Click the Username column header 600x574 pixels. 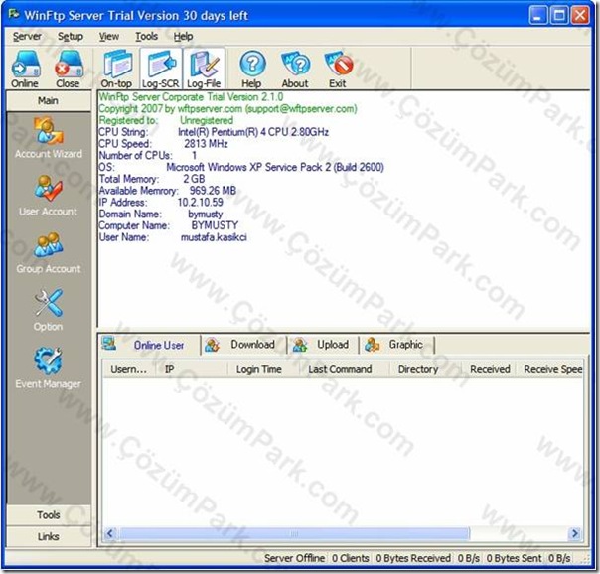coord(128,369)
